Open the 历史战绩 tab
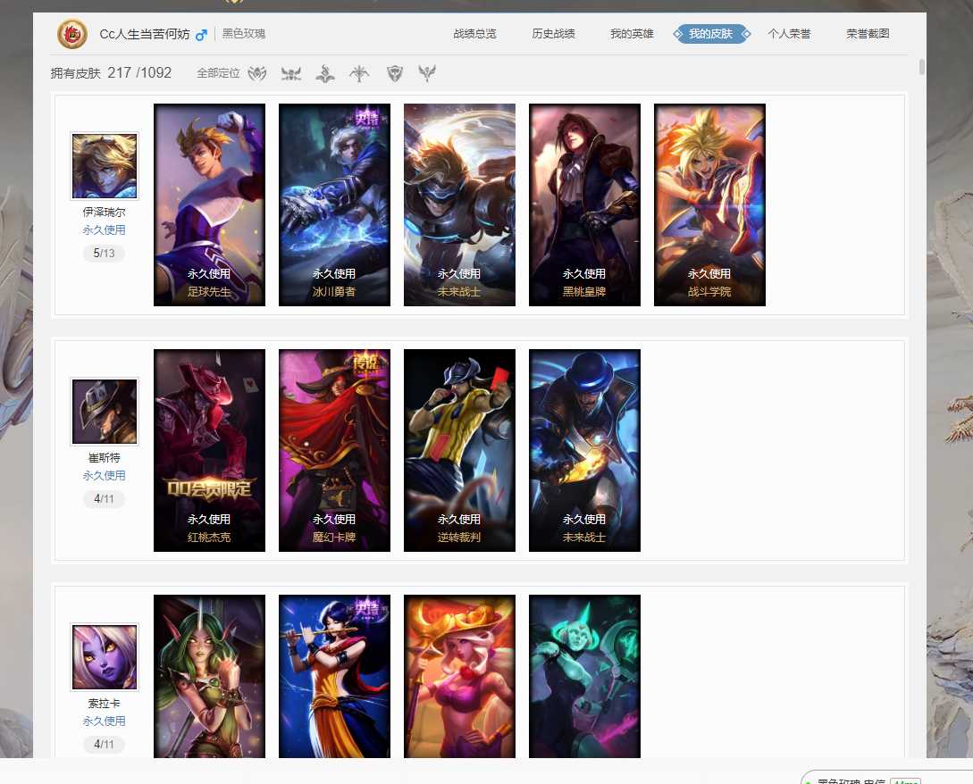973x784 pixels. pos(554,34)
